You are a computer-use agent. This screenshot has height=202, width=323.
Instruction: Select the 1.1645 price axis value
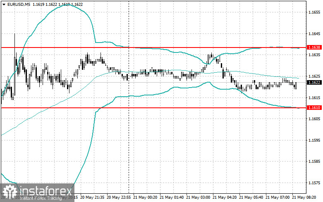pyautogui.click(x=314, y=34)
